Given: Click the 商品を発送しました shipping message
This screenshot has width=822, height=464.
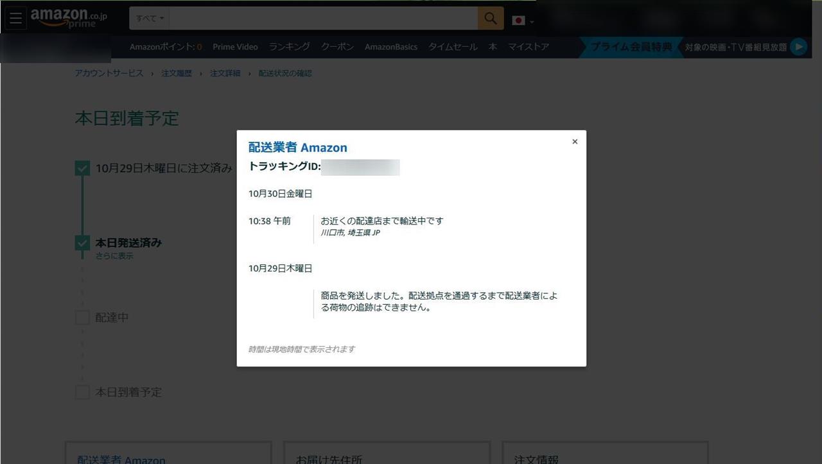Looking at the screenshot, I should point(440,302).
